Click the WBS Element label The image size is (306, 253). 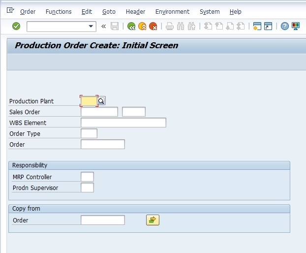[28, 123]
